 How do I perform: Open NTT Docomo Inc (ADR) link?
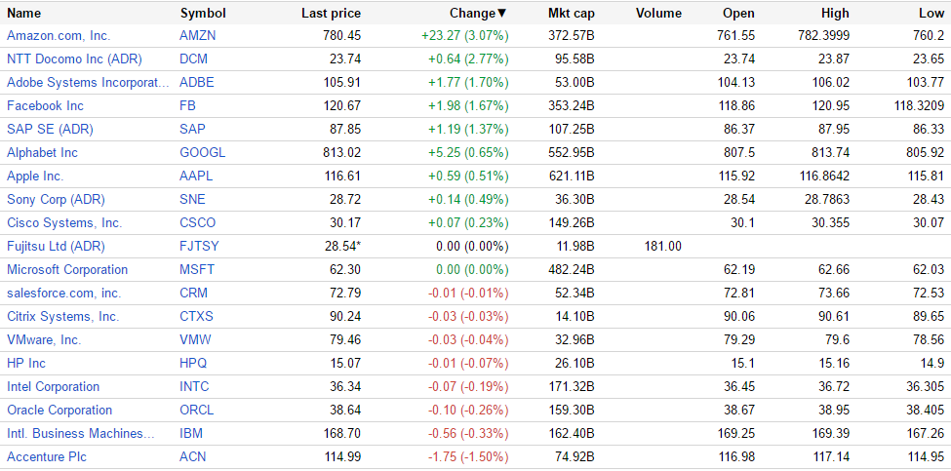(74, 59)
